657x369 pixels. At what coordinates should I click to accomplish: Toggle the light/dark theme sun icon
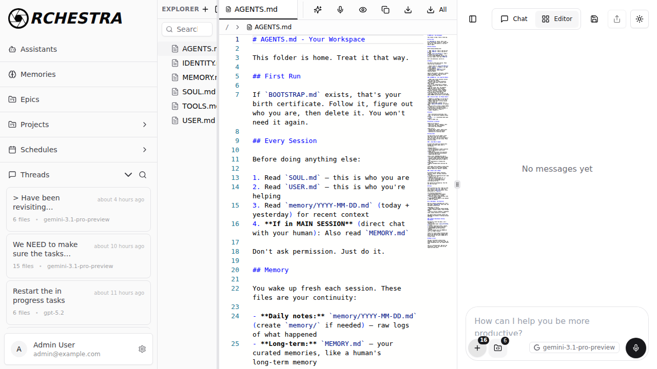pyautogui.click(x=640, y=19)
